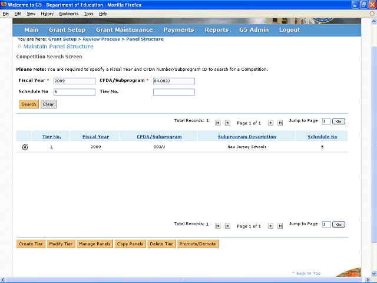The width and height of the screenshot is (377, 283).
Task: Click the horizontal scrollbar left arrow
Action: click(3, 280)
